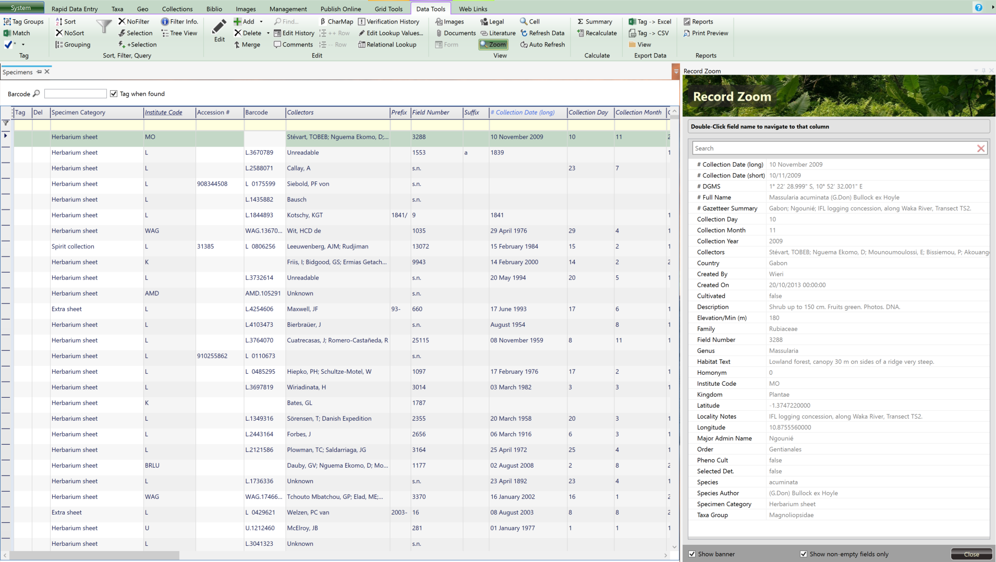Open the Grouping tool
The height and width of the screenshot is (562, 996).
point(72,44)
